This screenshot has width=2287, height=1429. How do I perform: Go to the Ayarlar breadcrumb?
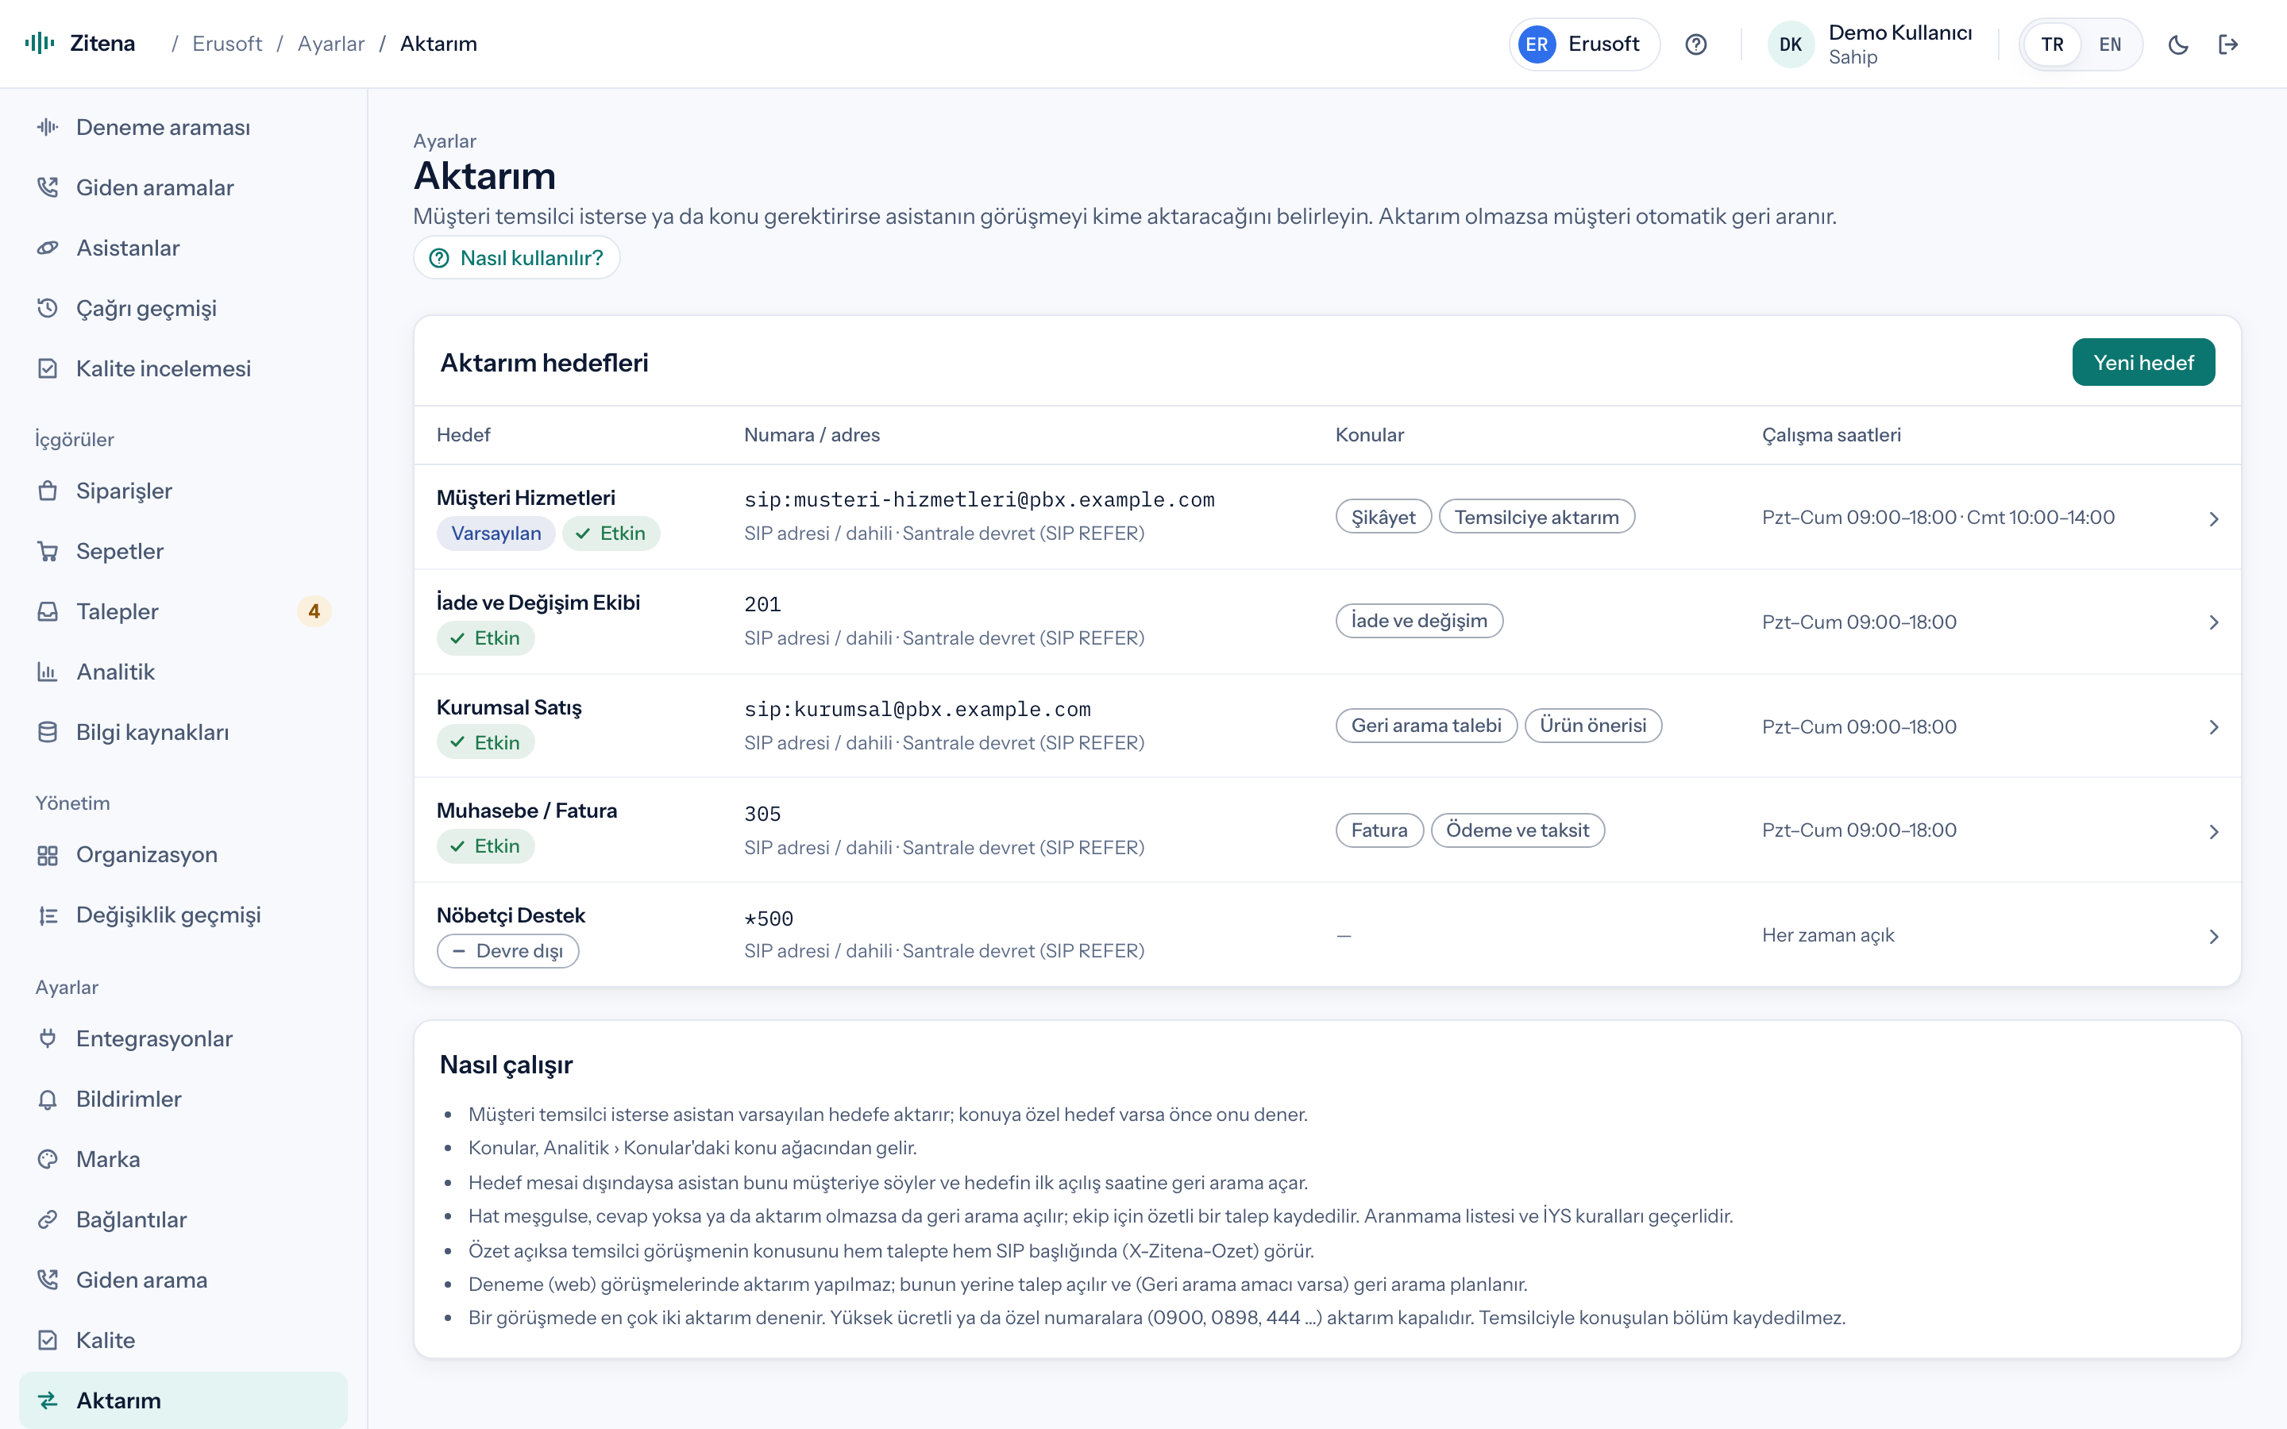point(331,44)
